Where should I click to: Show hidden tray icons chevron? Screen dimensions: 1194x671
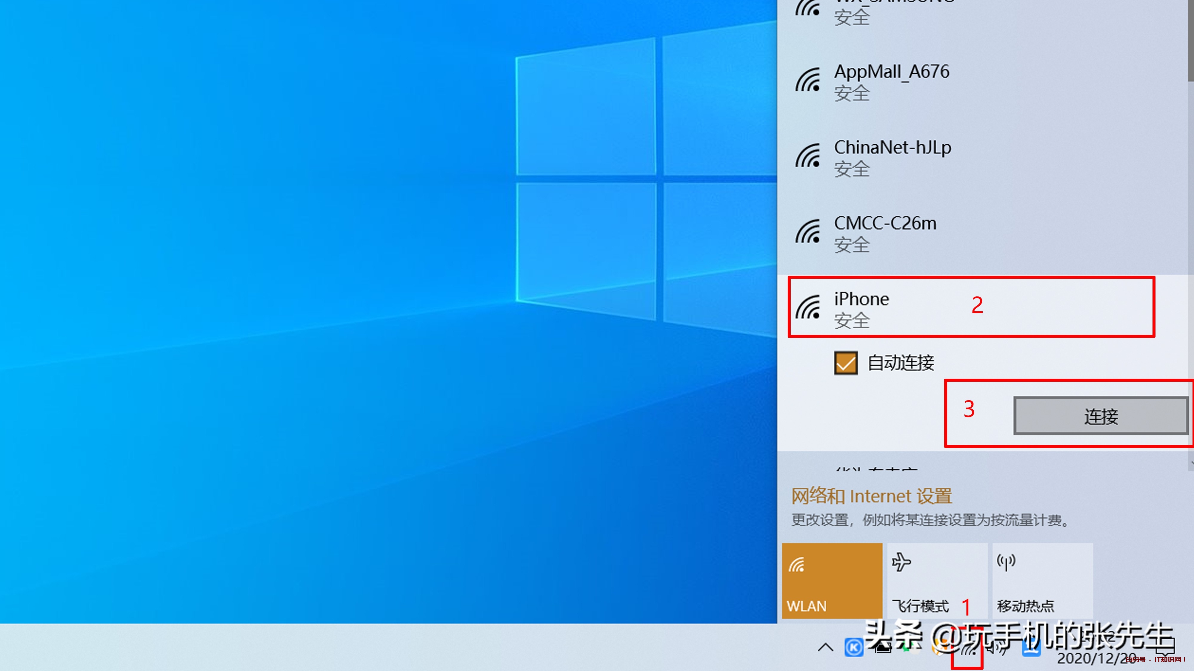[825, 647]
